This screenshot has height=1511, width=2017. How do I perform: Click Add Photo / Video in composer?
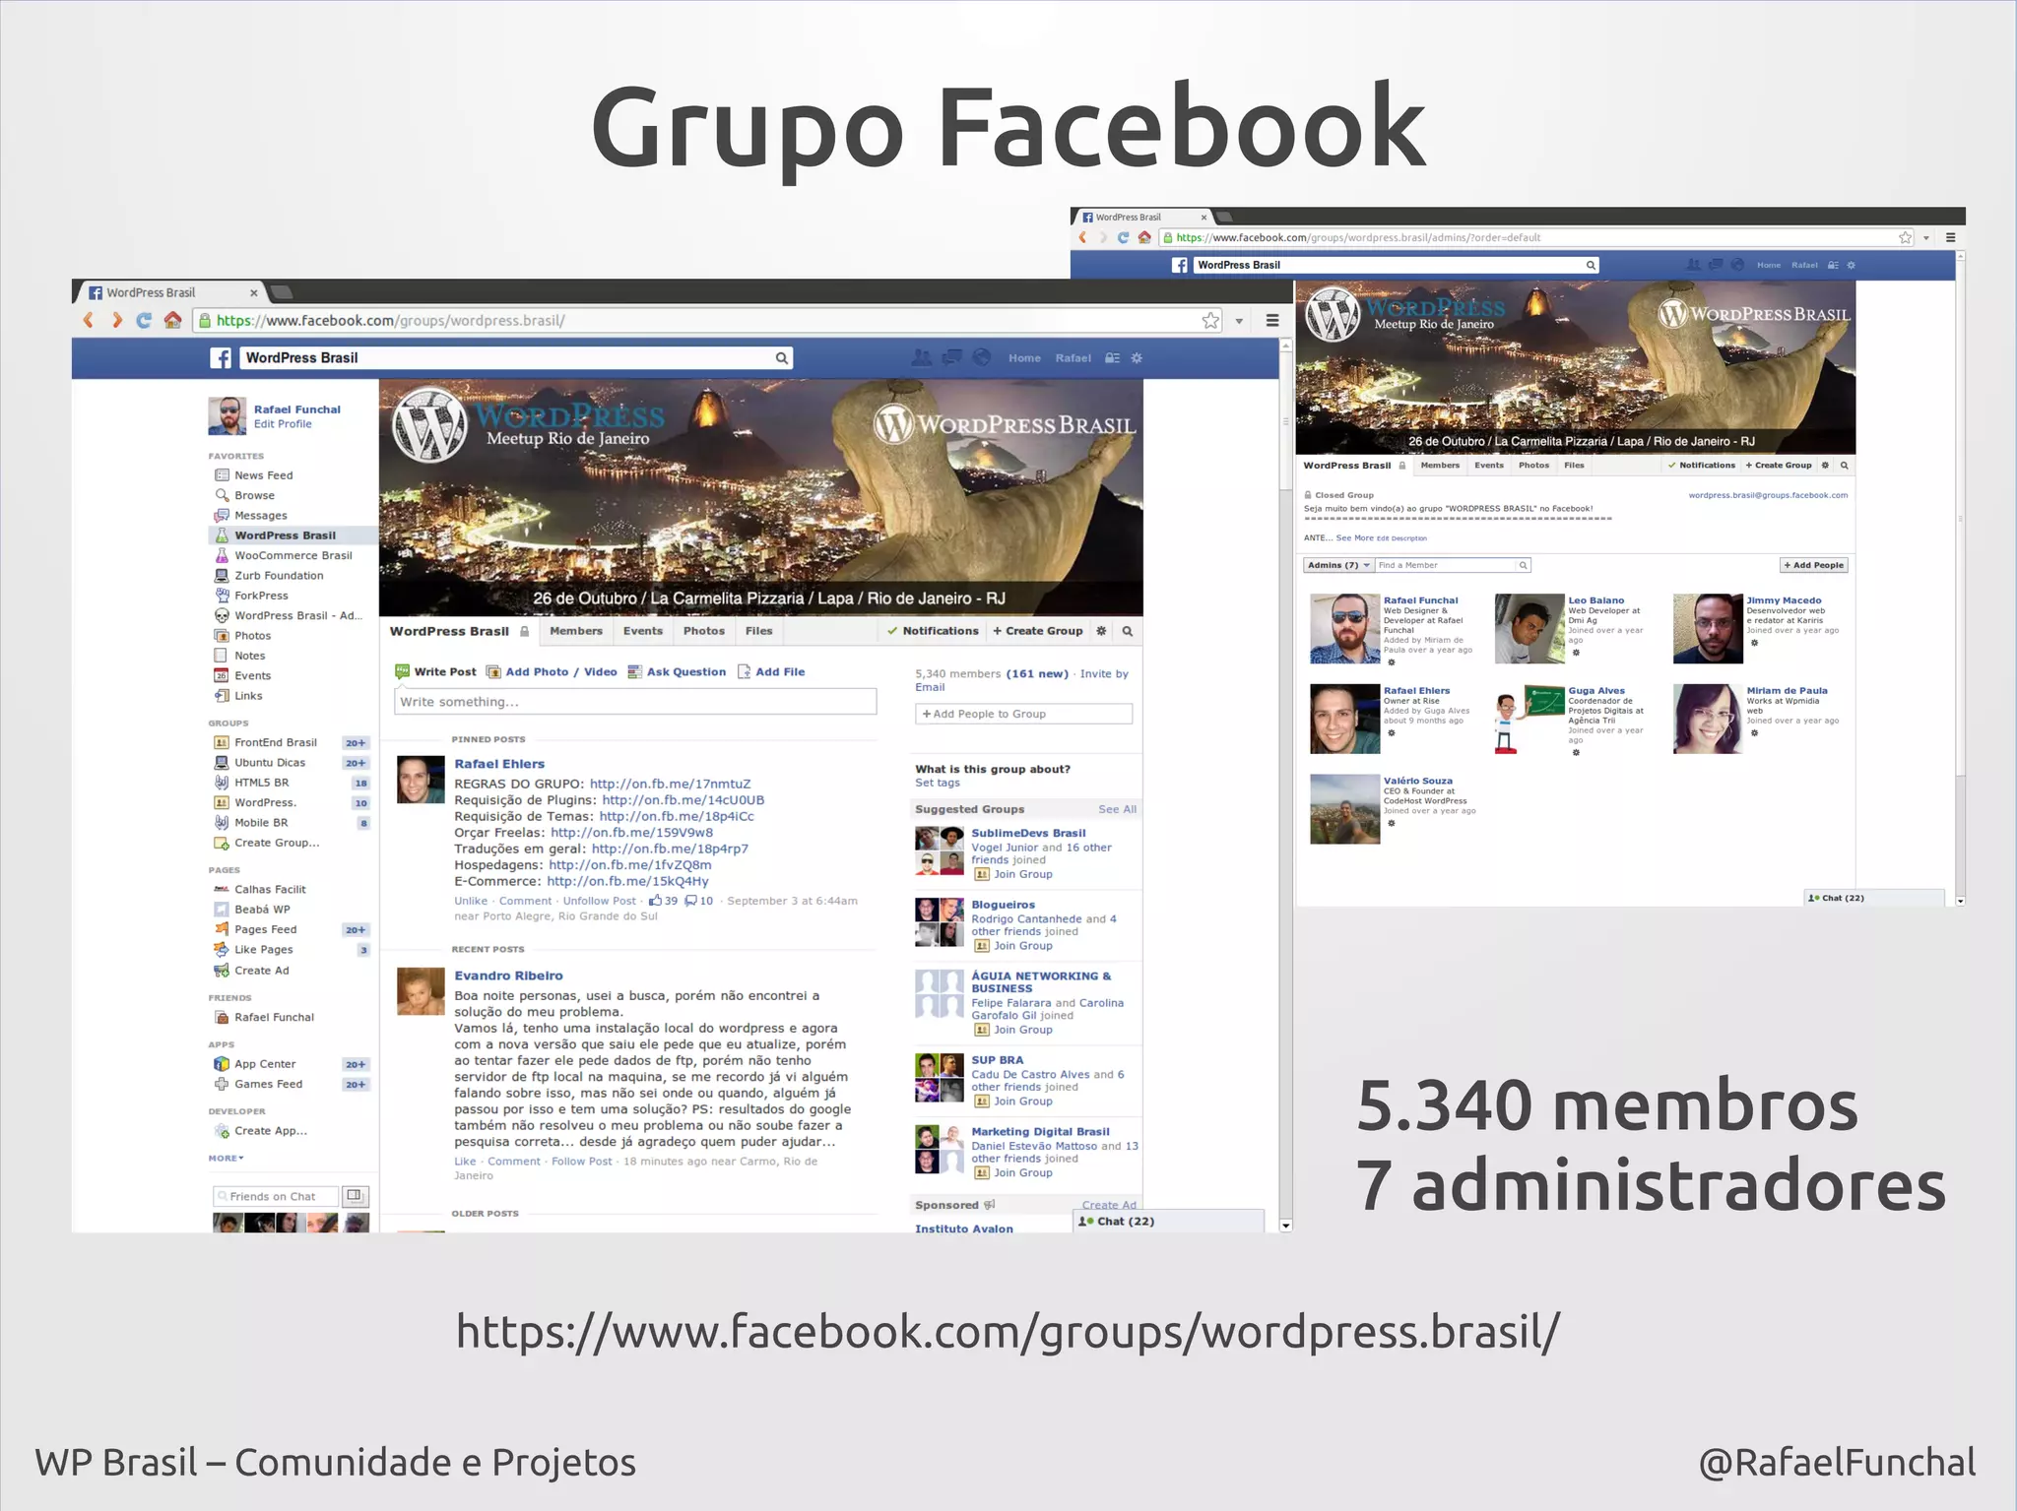[552, 671]
